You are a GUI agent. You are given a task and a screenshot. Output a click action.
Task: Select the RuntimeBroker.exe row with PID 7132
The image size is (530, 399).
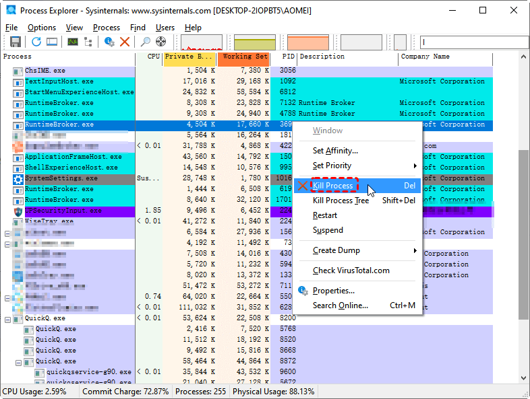tap(246, 103)
